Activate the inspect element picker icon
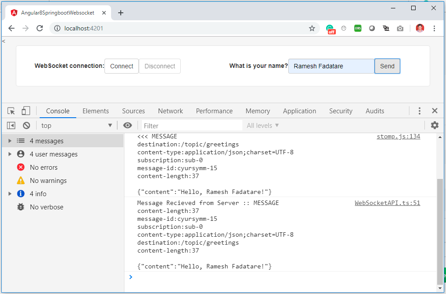This screenshot has height=294, width=446. pos(11,111)
